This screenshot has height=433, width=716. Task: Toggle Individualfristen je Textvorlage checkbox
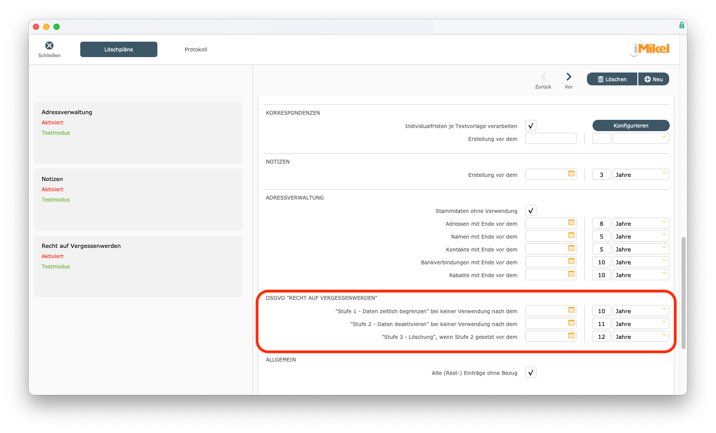[531, 125]
